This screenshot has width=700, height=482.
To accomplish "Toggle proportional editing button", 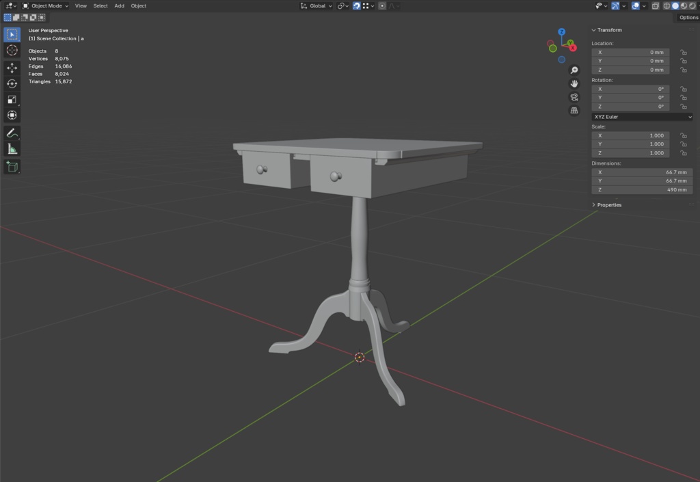I will (382, 5).
